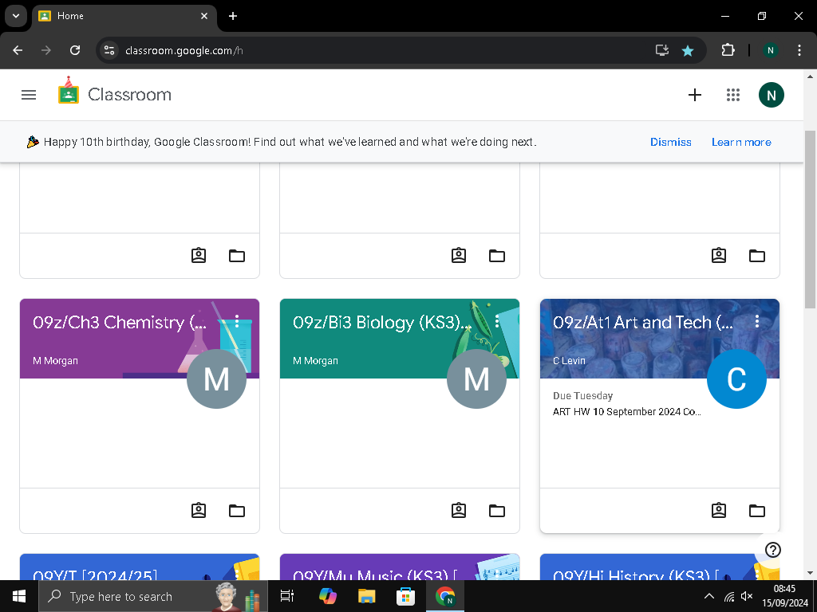Click the page vertical scrollbar thumb
Screen dimensions: 817x612
[x=810, y=218]
